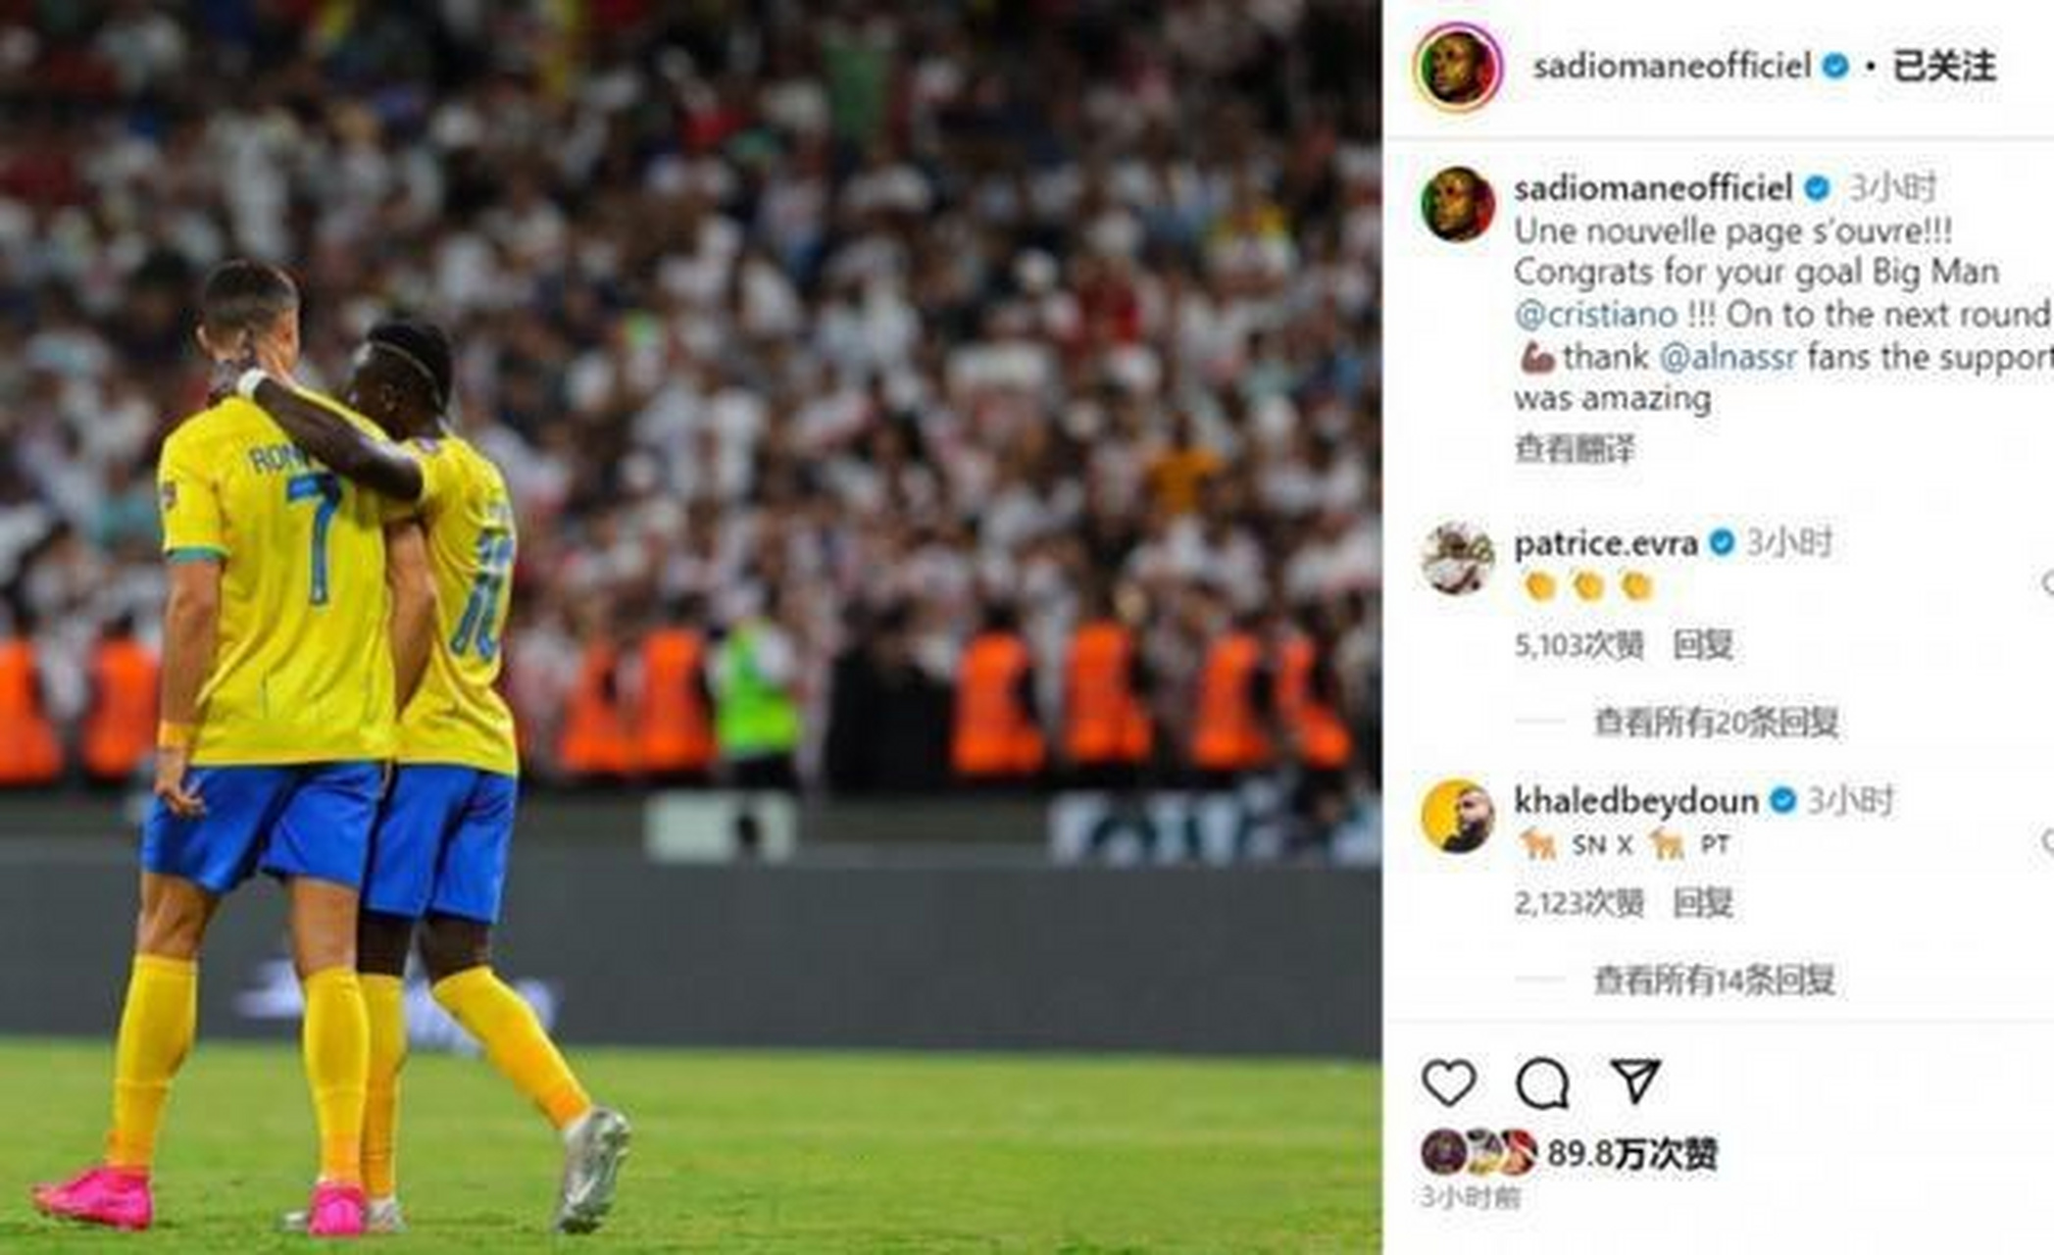Open comment bubble icon
The width and height of the screenshot is (2054, 1255).
coord(1542,1082)
